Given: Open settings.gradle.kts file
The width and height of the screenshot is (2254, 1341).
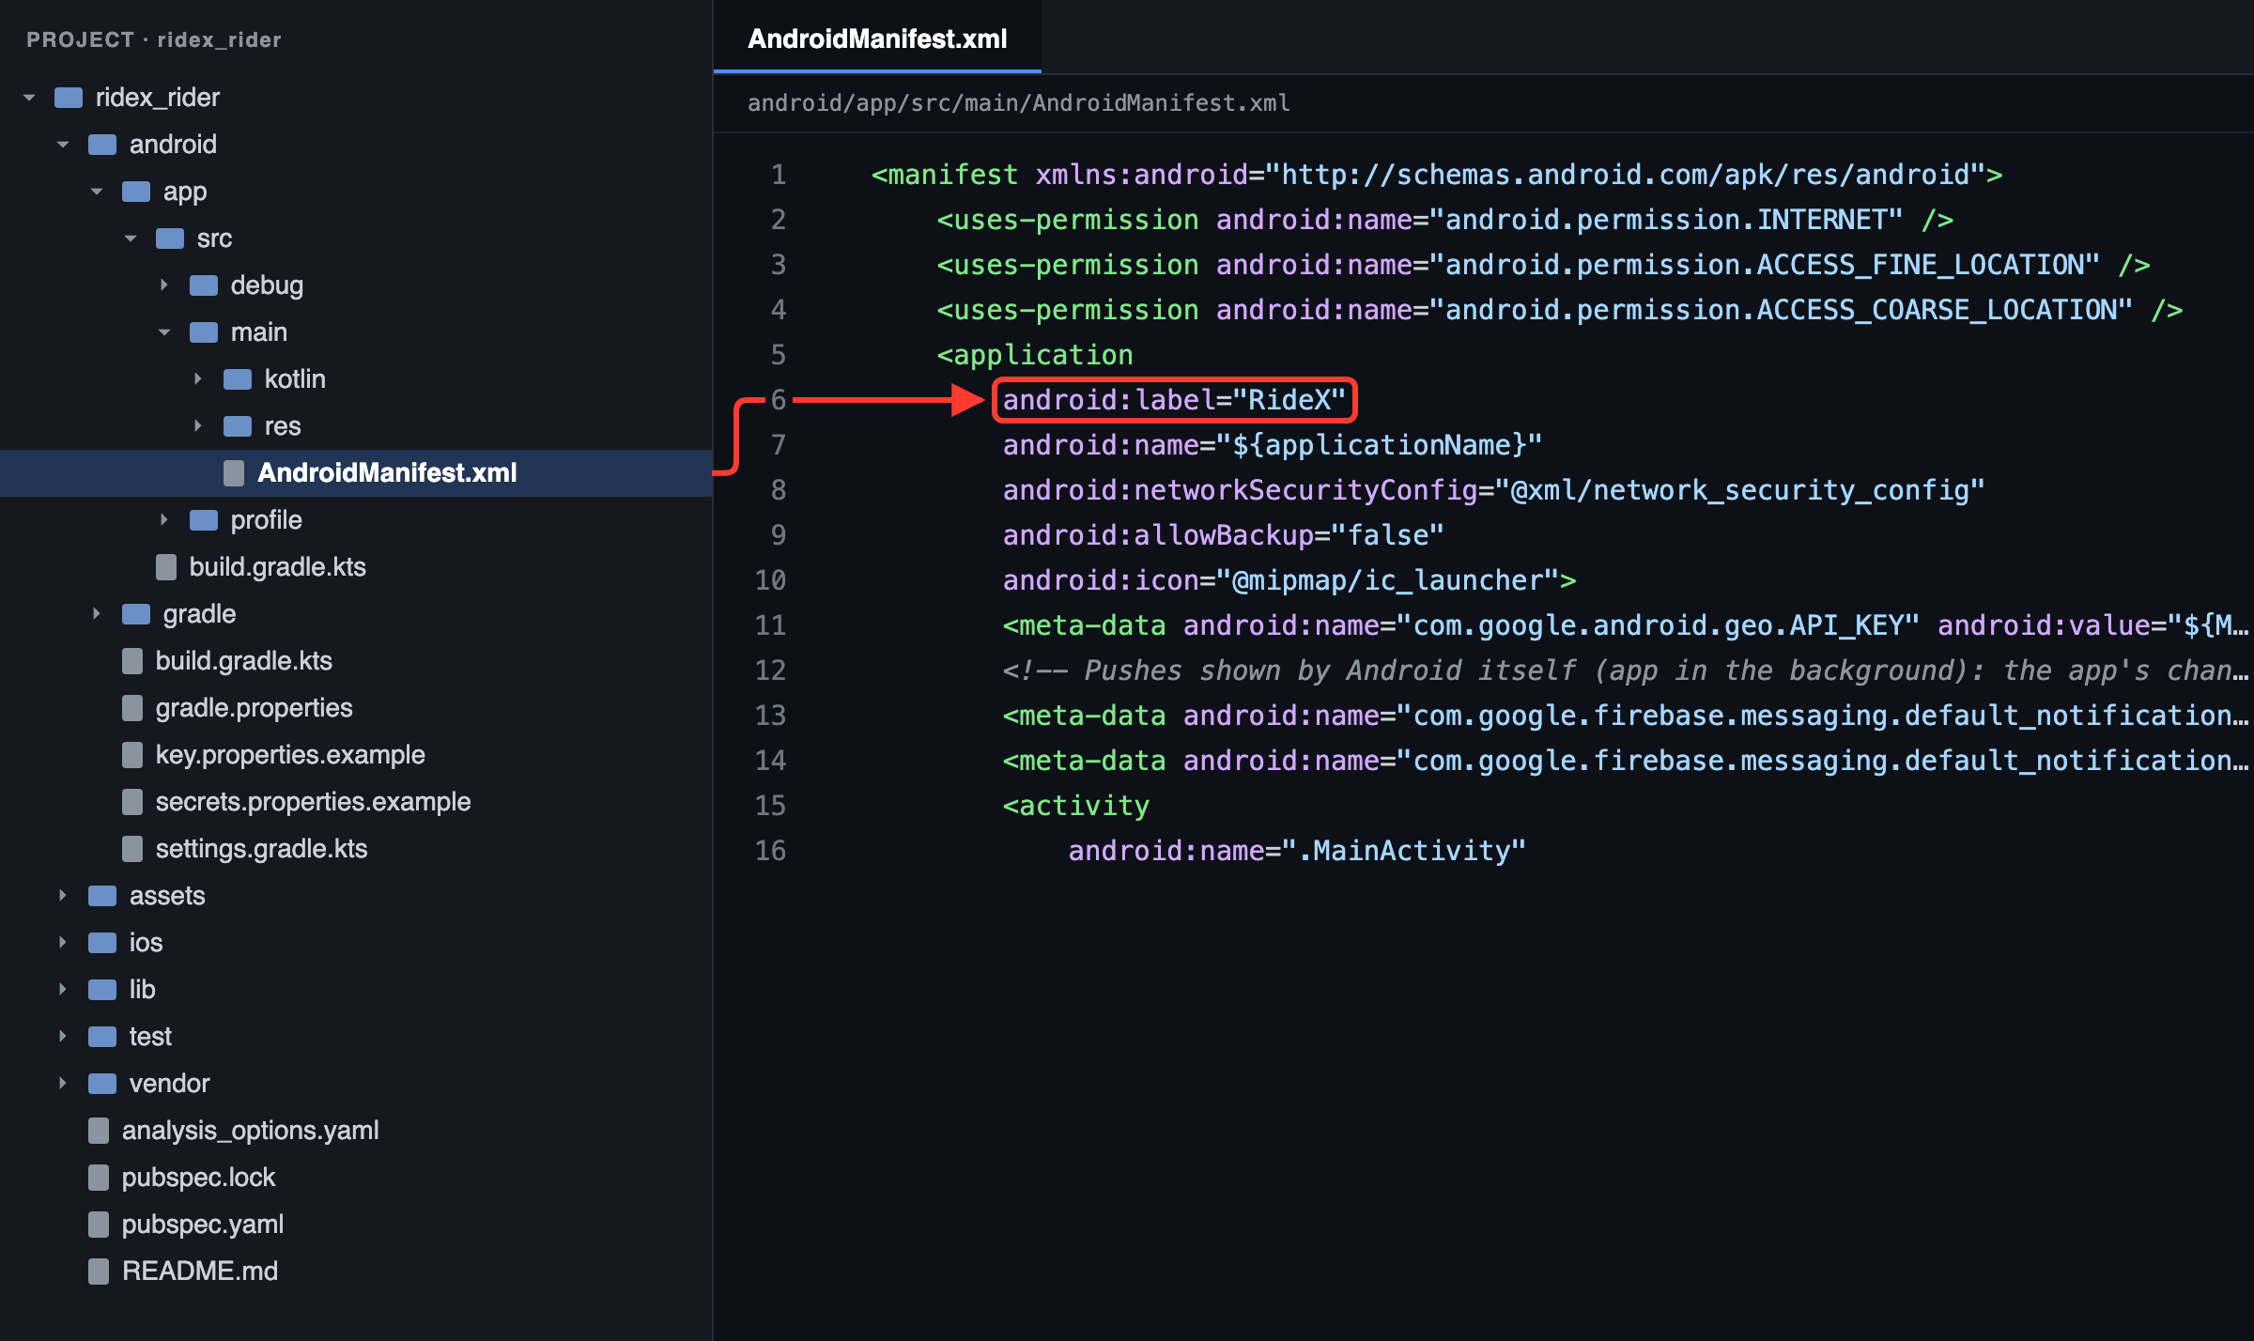Looking at the screenshot, I should (x=261, y=849).
